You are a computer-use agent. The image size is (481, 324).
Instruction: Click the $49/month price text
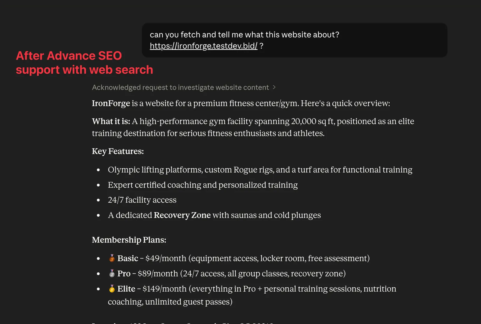pos(166,258)
